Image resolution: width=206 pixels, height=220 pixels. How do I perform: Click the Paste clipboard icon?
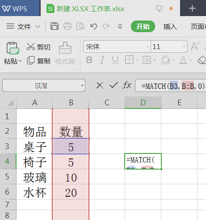pos(13,48)
